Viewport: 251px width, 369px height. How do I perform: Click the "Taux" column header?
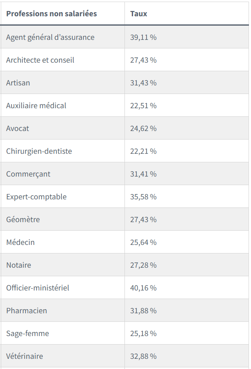[x=139, y=14]
